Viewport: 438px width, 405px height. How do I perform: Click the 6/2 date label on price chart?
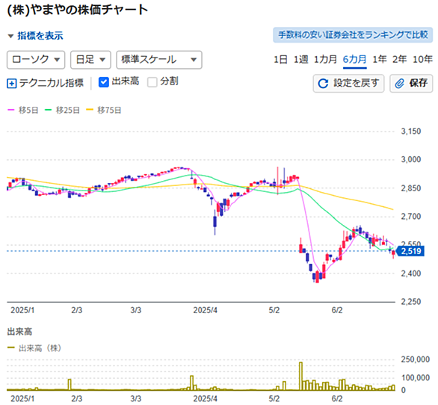[x=337, y=310]
